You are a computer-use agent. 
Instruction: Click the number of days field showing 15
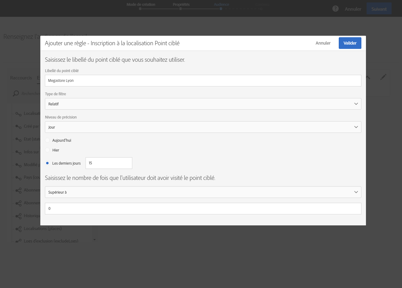pyautogui.click(x=109, y=163)
